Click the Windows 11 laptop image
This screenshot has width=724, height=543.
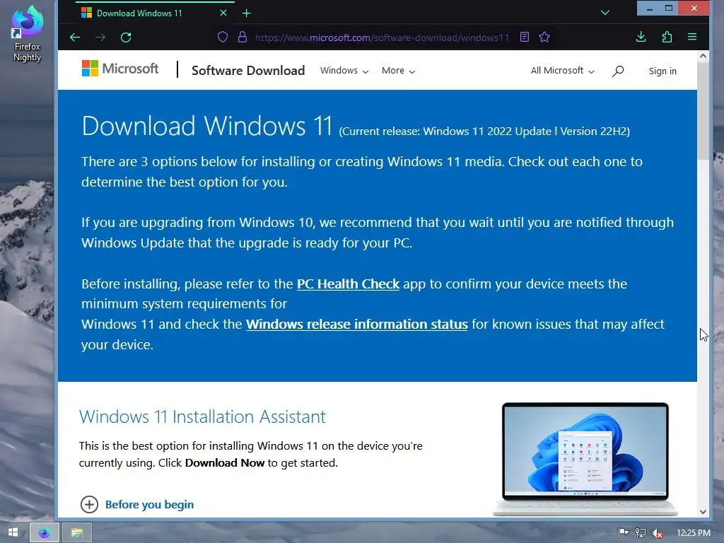585,459
